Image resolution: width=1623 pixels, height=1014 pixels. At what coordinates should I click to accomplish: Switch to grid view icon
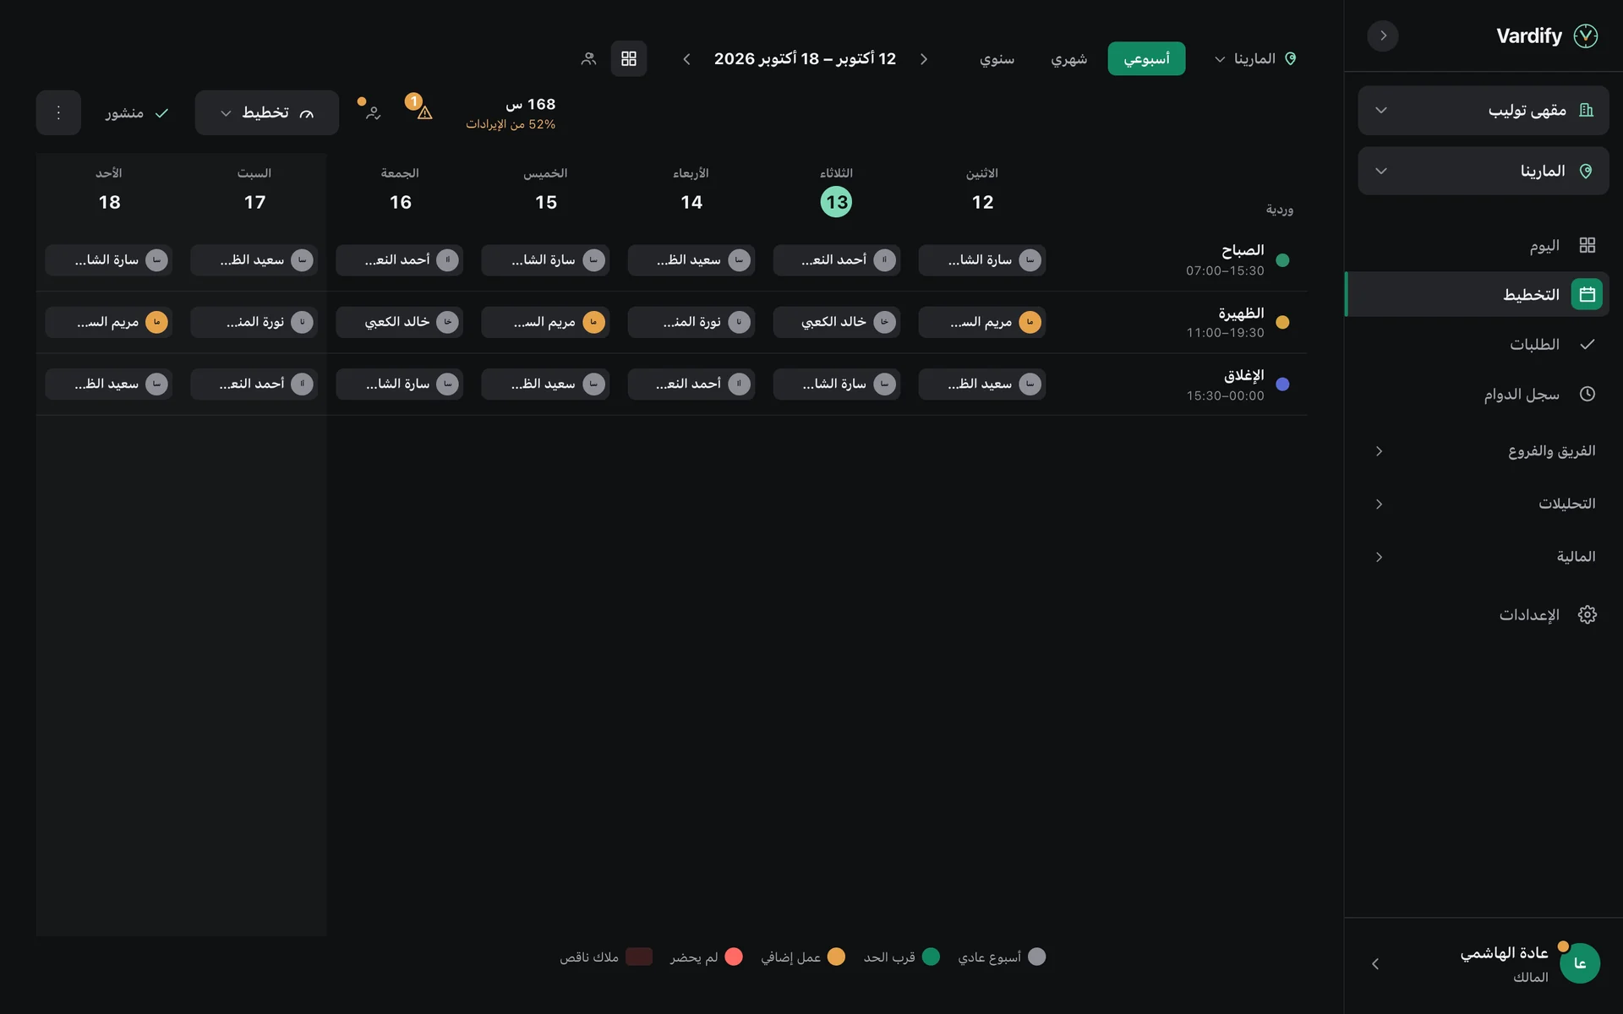(628, 58)
